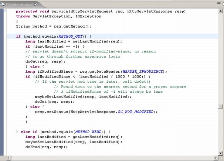Image resolution: width=224 pixels, height=161 pixels.
Task: Click 'IOException' in the throws clause
Action: pyautogui.click(x=88, y=16)
